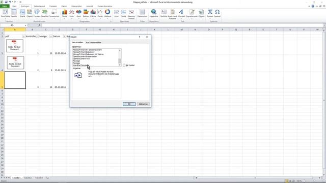
Task: Open the Datum column filter dropdown
Action: pos(65,36)
